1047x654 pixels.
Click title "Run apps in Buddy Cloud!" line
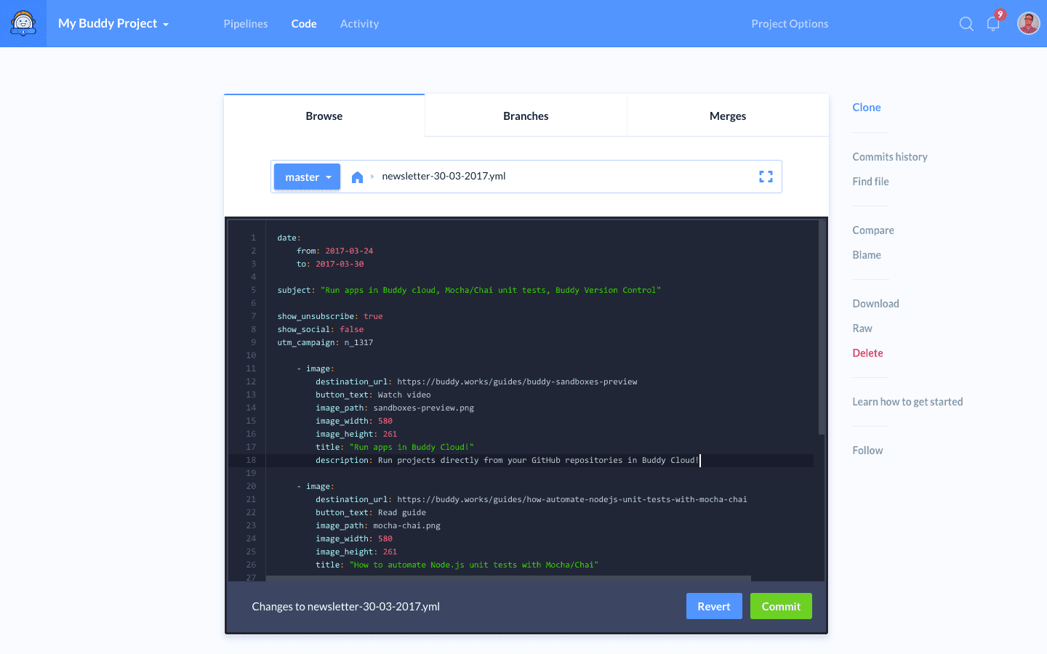tap(395, 447)
